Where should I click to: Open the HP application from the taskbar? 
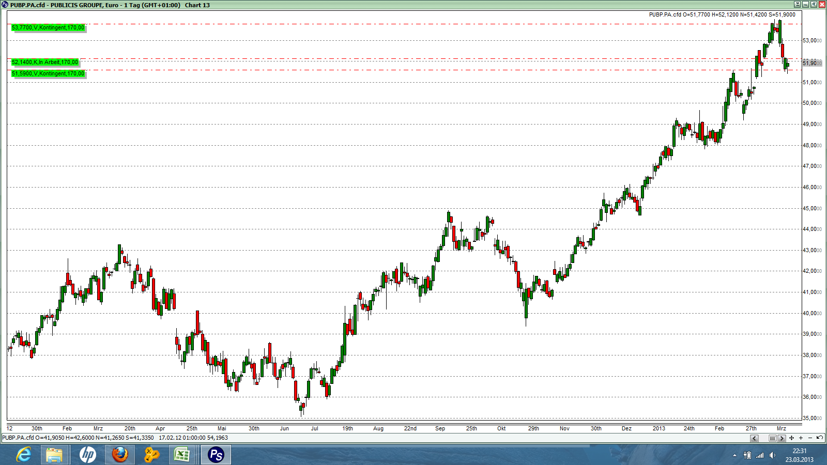(88, 455)
